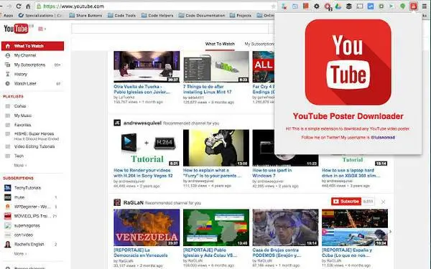431x269 pixels.
Task: Open the VENEZUELA reportaje thumbnail
Action: (147, 227)
